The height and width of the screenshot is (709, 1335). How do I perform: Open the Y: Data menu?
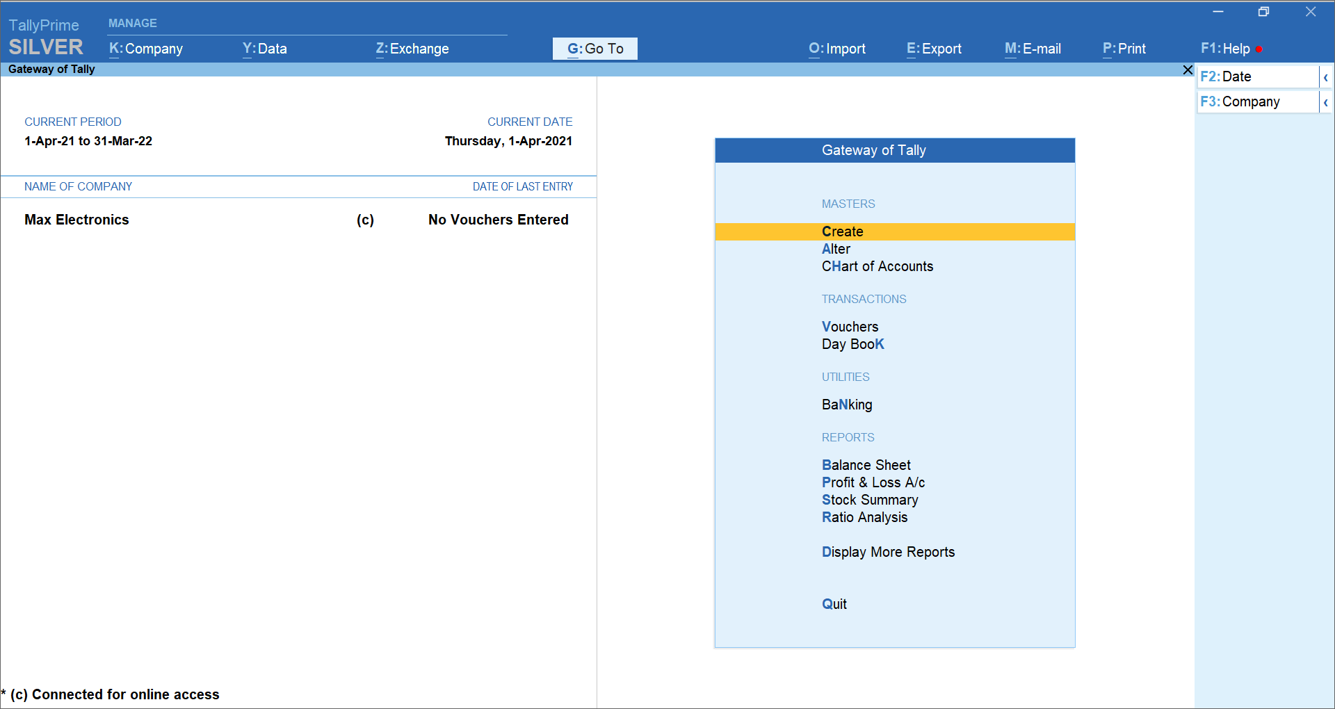tap(264, 49)
